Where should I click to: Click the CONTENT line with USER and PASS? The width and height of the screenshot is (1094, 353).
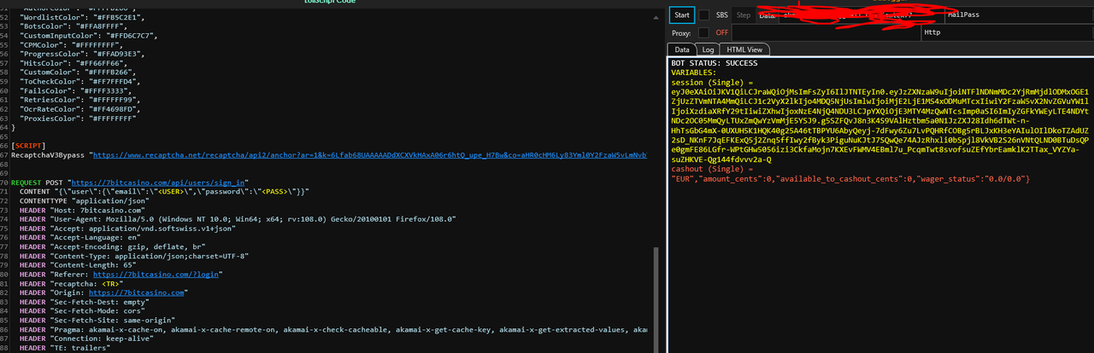(164, 192)
